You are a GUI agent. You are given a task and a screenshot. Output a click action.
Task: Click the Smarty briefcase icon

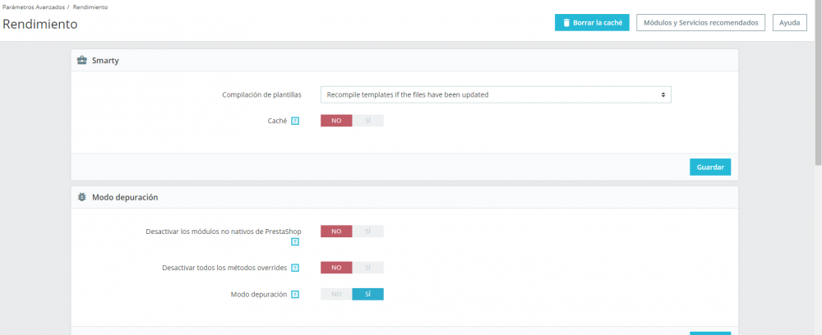pos(81,60)
